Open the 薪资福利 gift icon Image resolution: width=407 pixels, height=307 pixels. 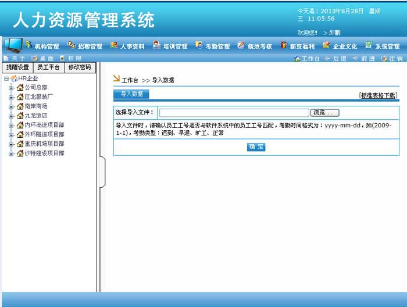[284, 45]
